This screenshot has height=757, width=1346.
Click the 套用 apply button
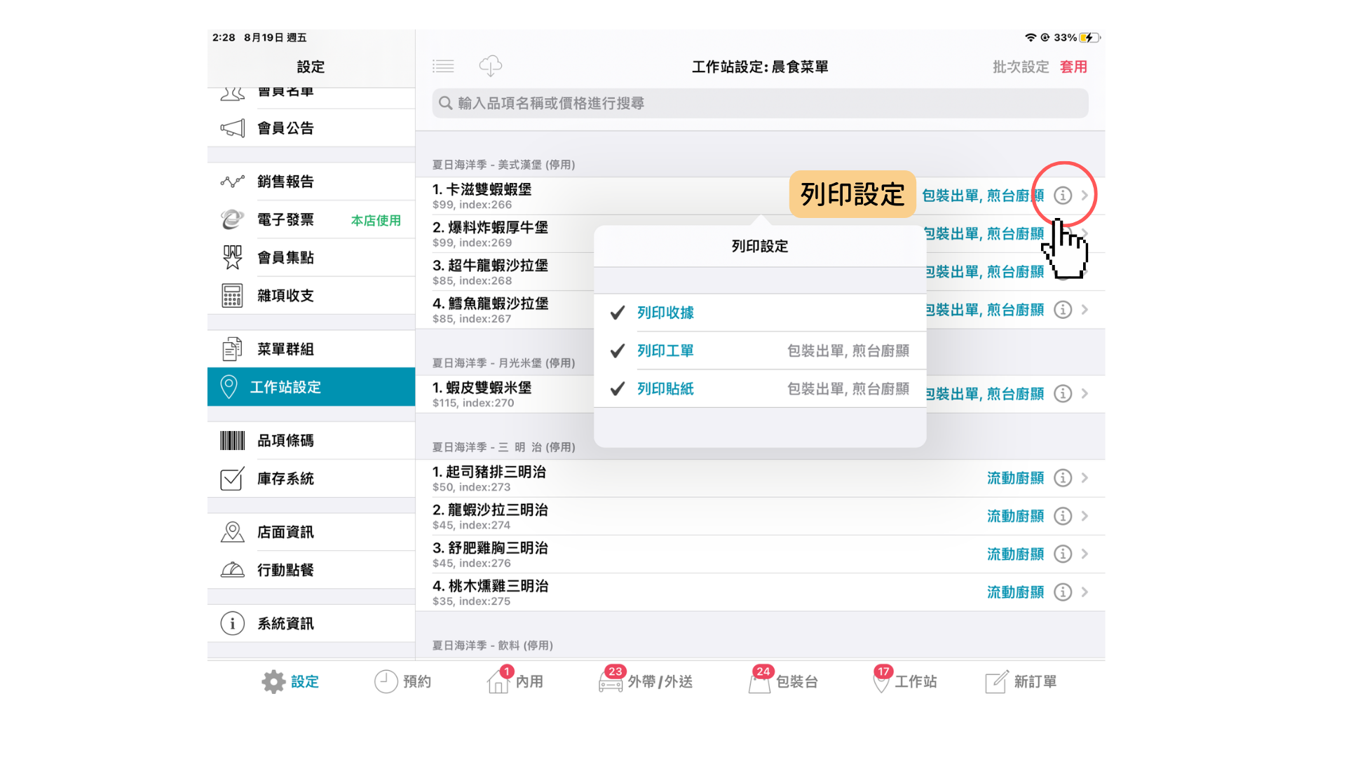tap(1073, 67)
